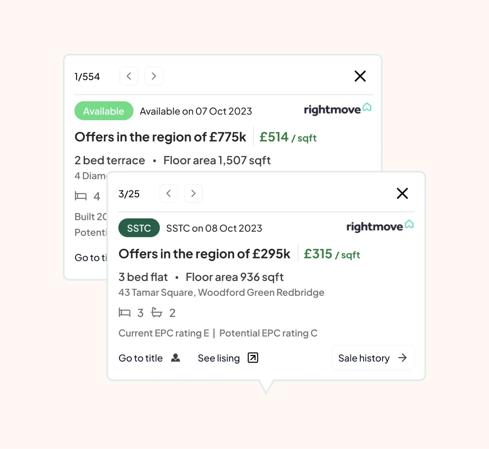
Task: Go to the previous listing on the 3/25 card
Action: [168, 193]
